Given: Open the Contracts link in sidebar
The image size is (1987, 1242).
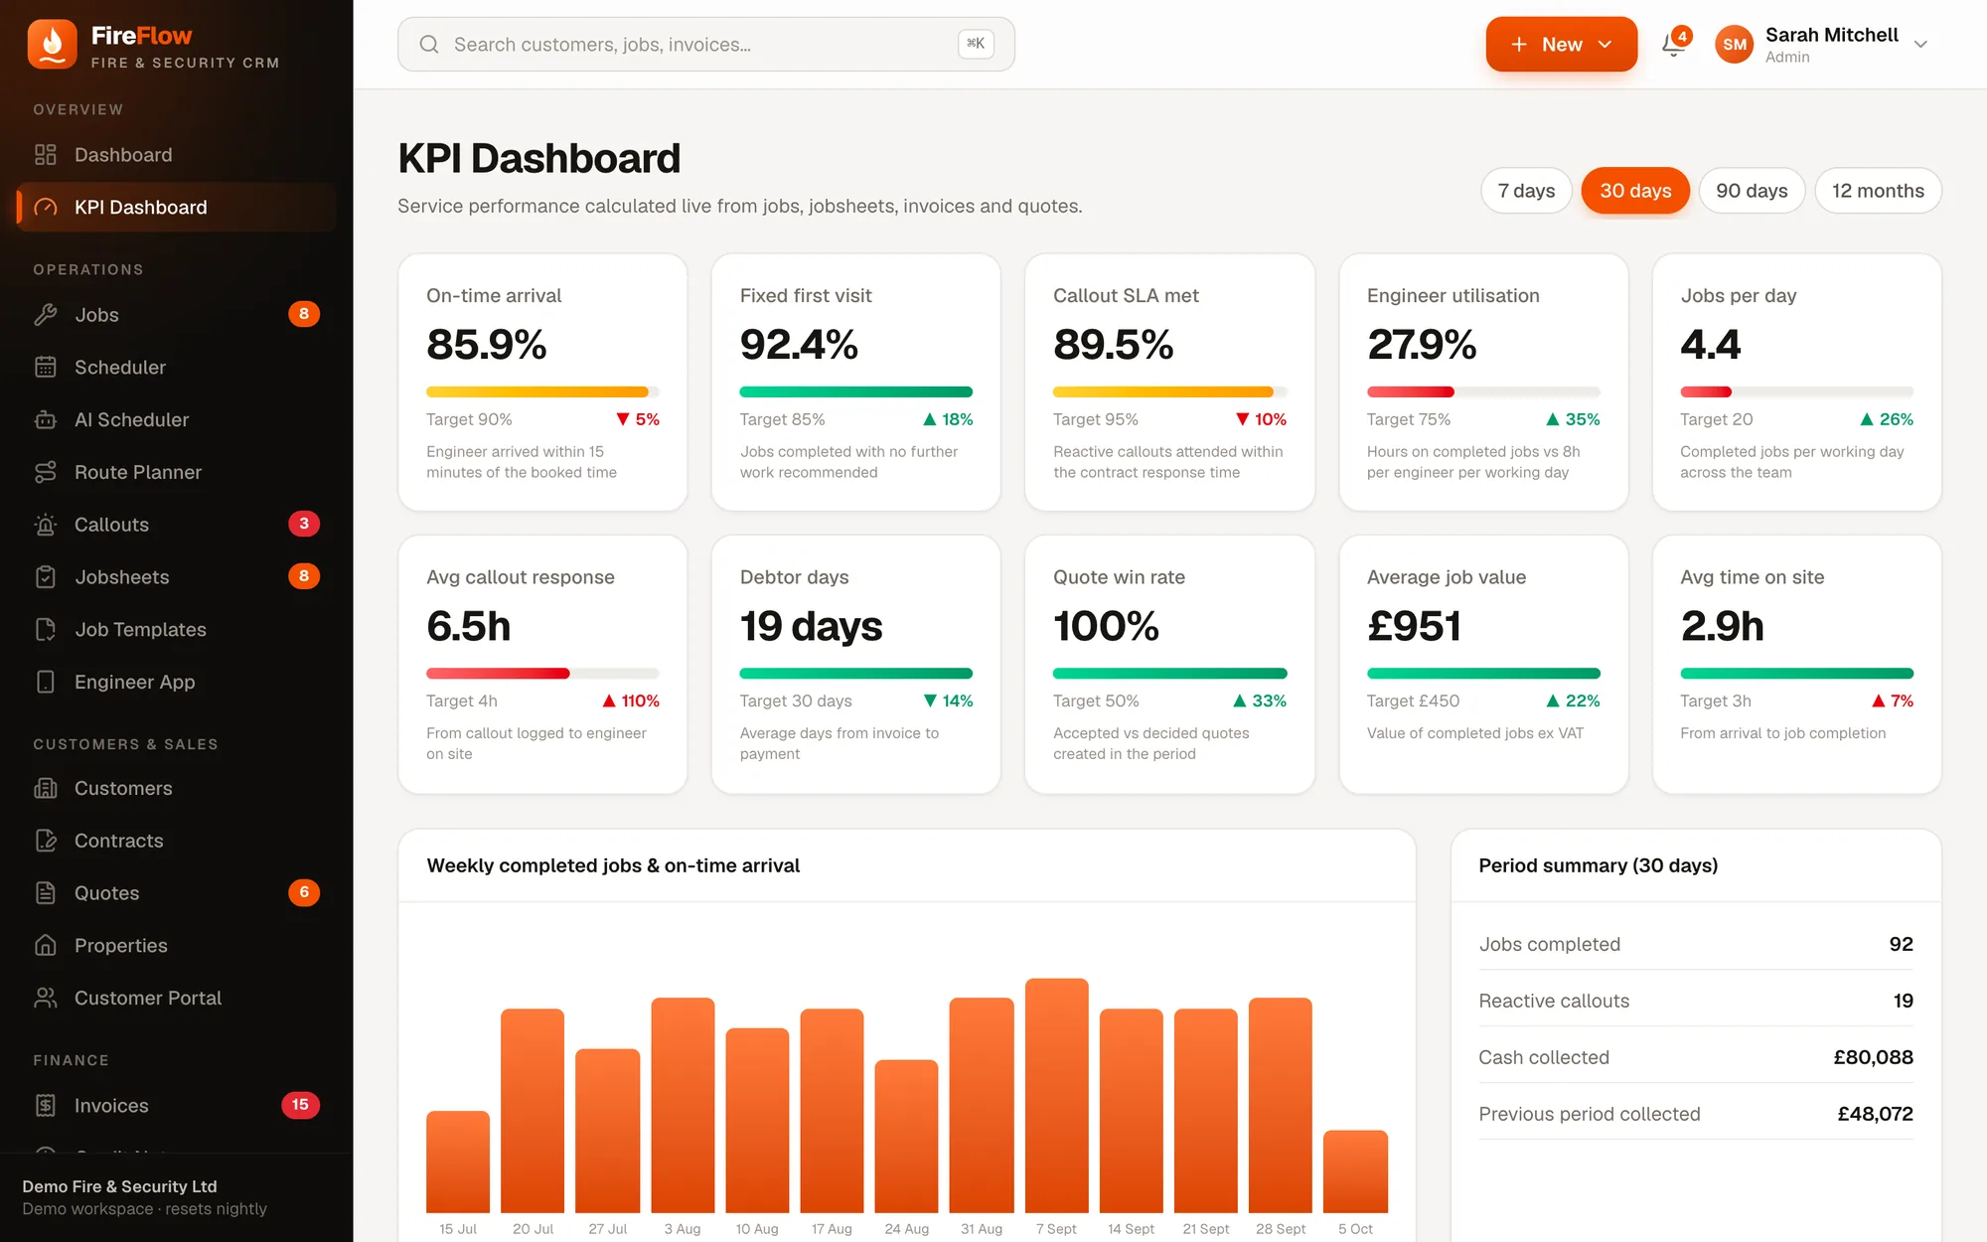Looking at the screenshot, I should click(177, 842).
